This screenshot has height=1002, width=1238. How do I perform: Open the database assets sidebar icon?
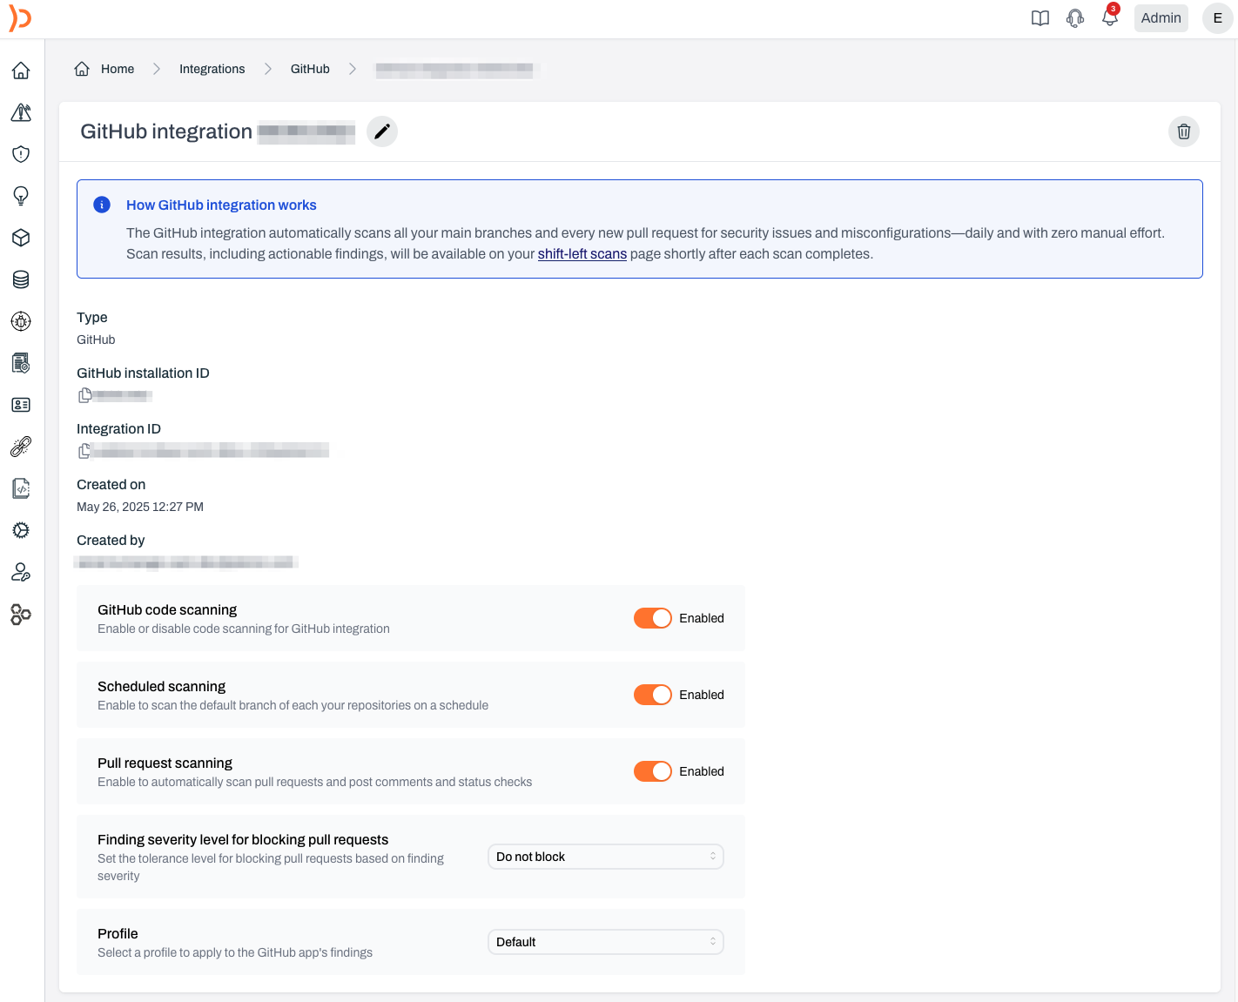(x=20, y=279)
